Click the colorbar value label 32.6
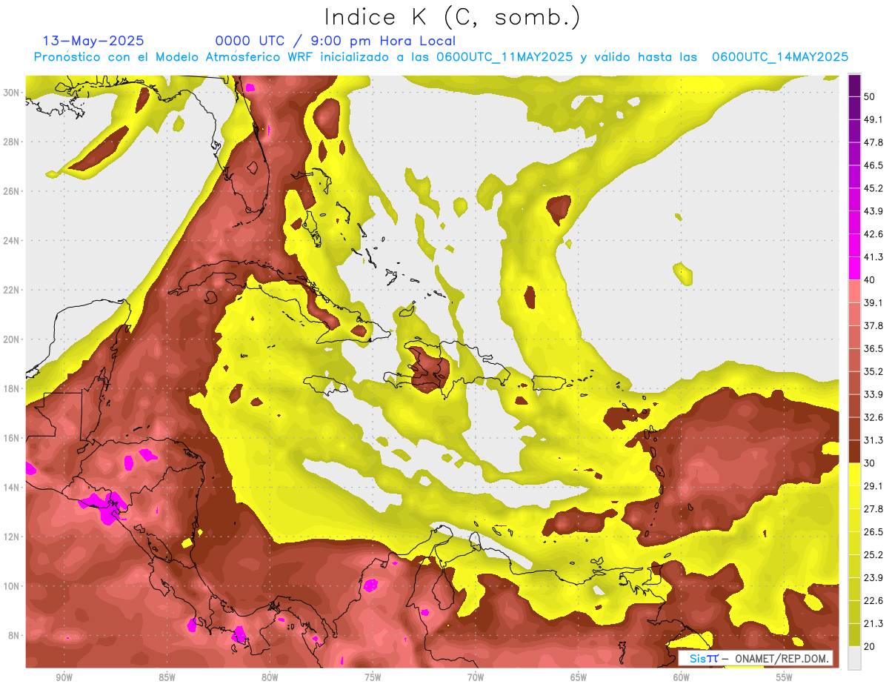This screenshot has width=889, height=687. tap(873, 417)
